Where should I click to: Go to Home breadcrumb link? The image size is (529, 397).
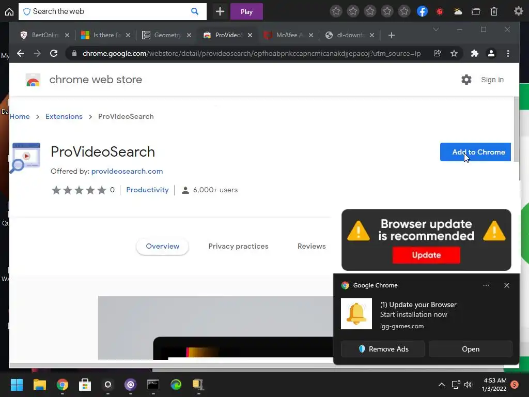20,116
